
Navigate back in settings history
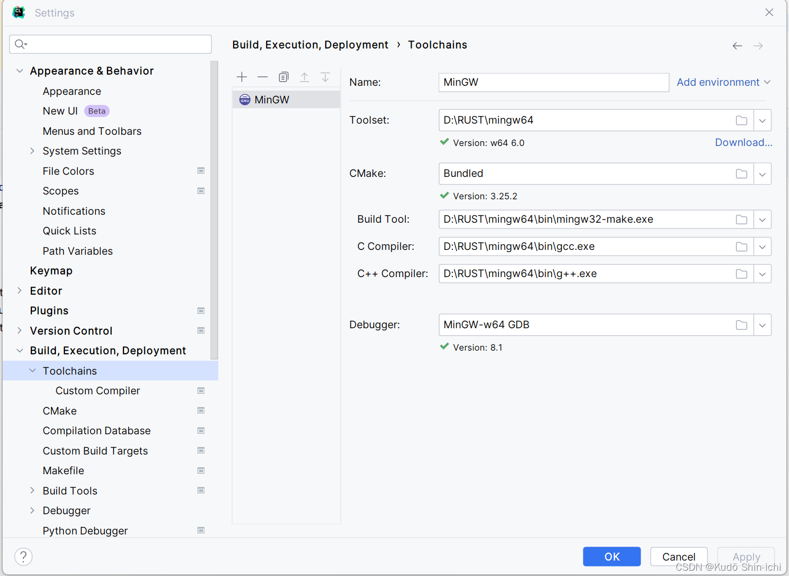[x=737, y=46]
